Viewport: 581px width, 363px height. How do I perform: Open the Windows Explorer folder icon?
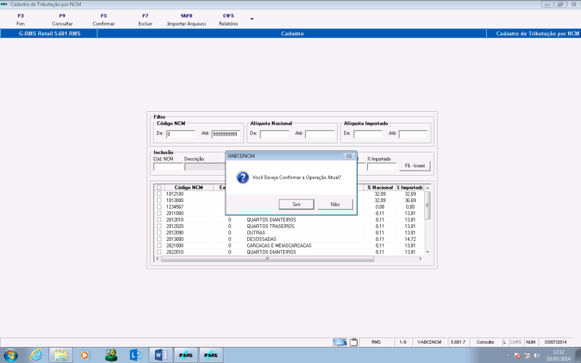click(x=61, y=355)
